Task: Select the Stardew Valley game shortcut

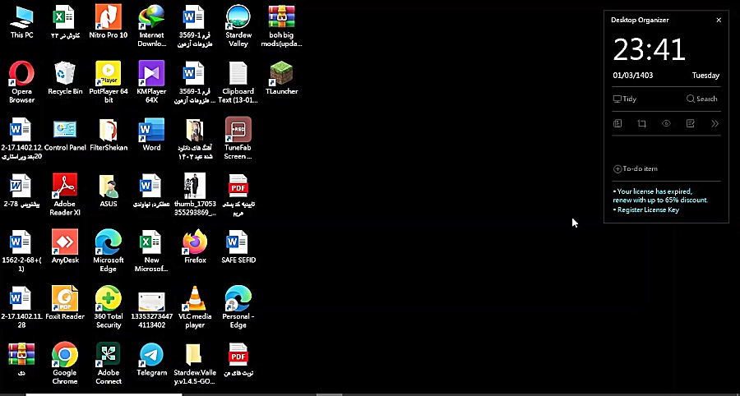Action: pos(238,26)
